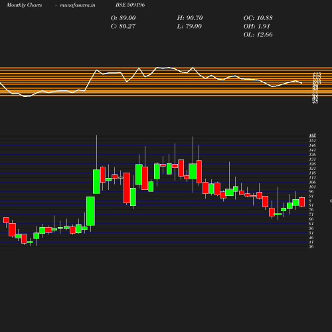Viewport: 332px width, 332px height.
Task: Click the 126 price axis label
Action: click(x=312, y=164)
